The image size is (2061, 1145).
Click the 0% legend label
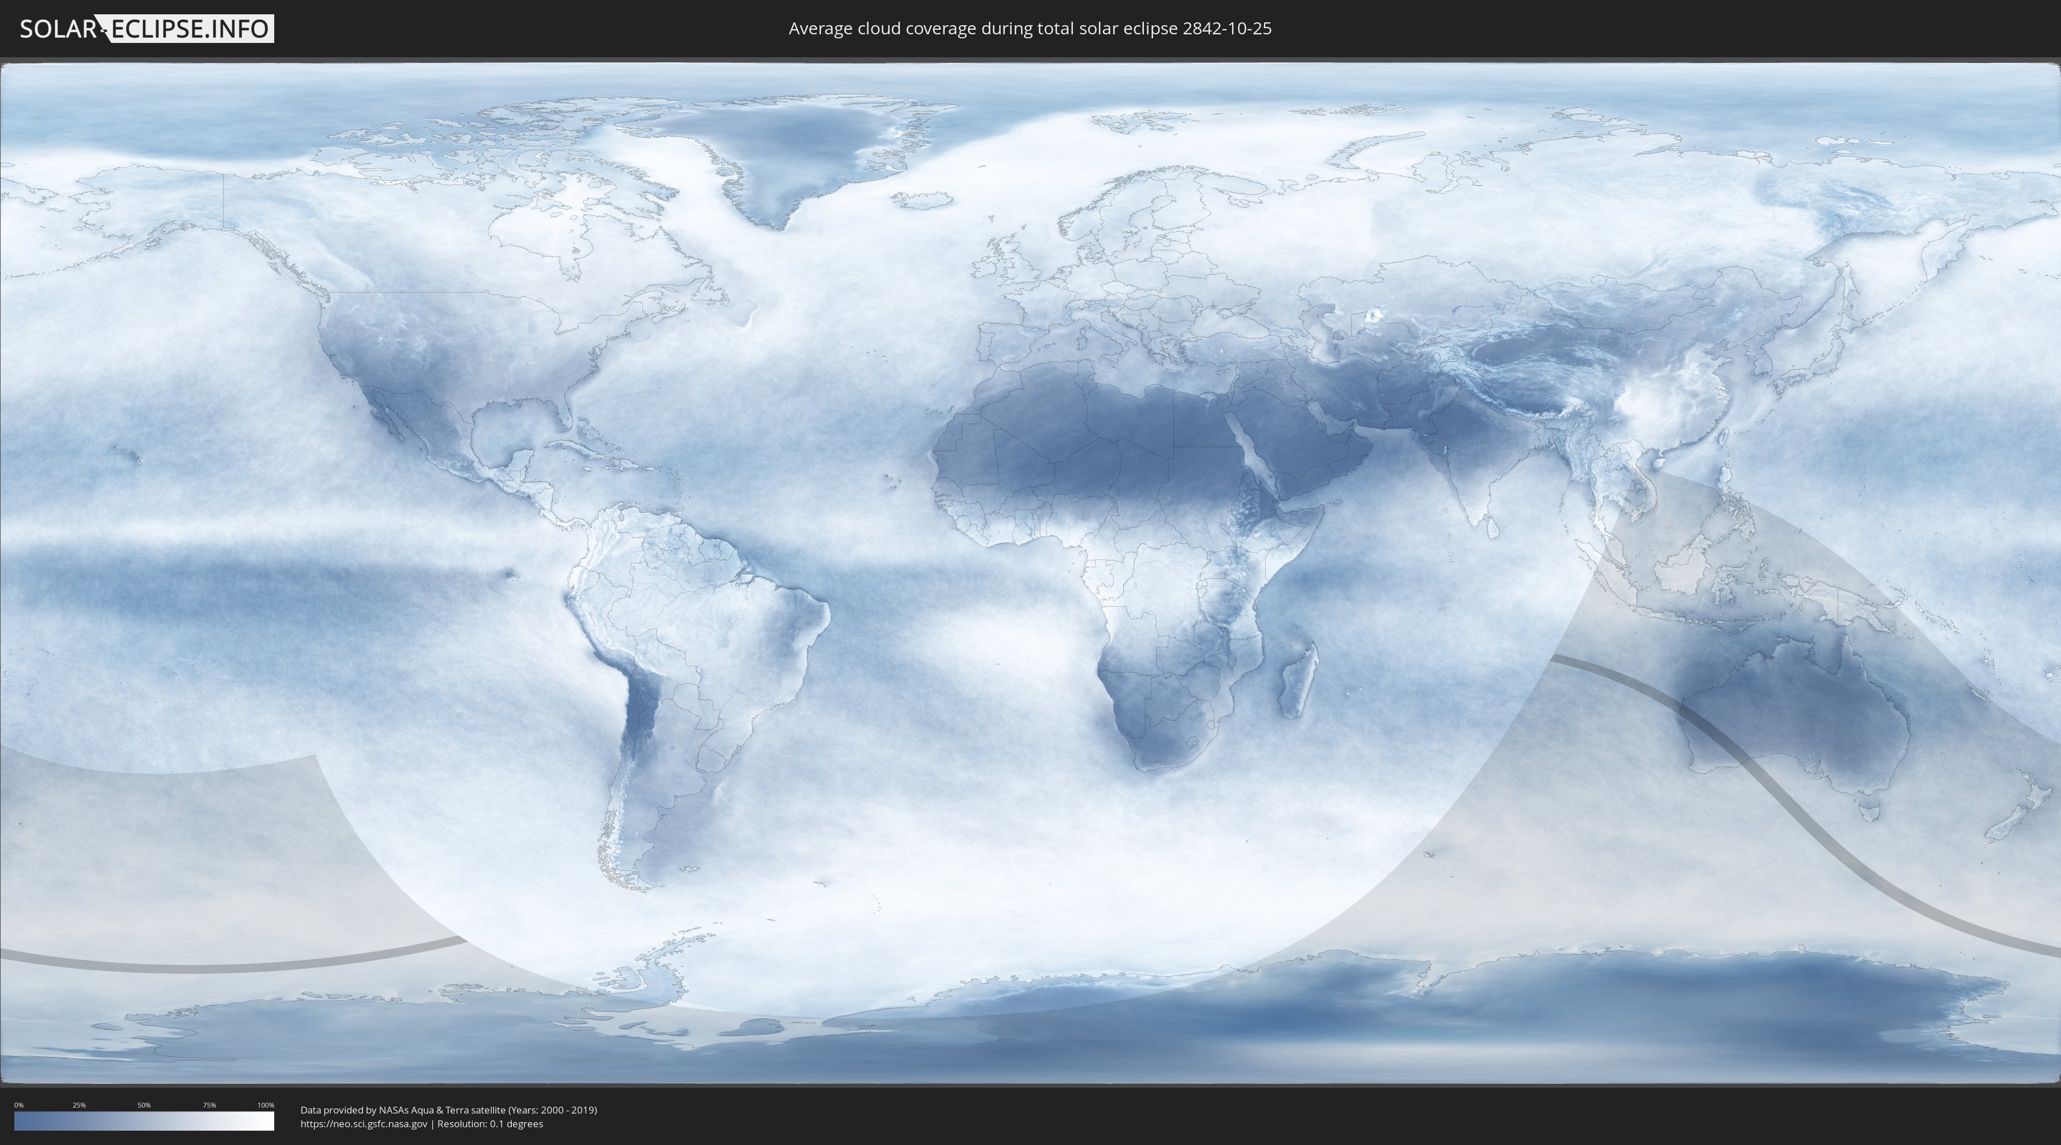coord(19,1105)
